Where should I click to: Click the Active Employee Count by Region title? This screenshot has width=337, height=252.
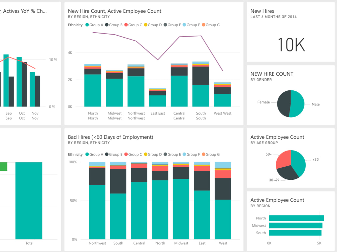coord(277,200)
